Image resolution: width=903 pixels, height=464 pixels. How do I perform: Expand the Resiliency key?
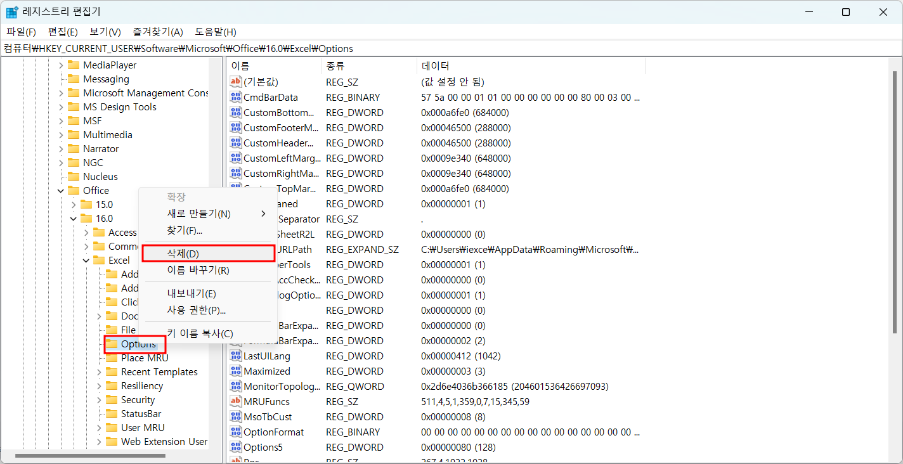point(99,386)
